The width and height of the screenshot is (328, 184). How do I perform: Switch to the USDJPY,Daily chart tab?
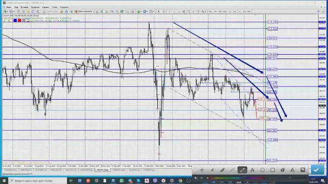point(102,170)
